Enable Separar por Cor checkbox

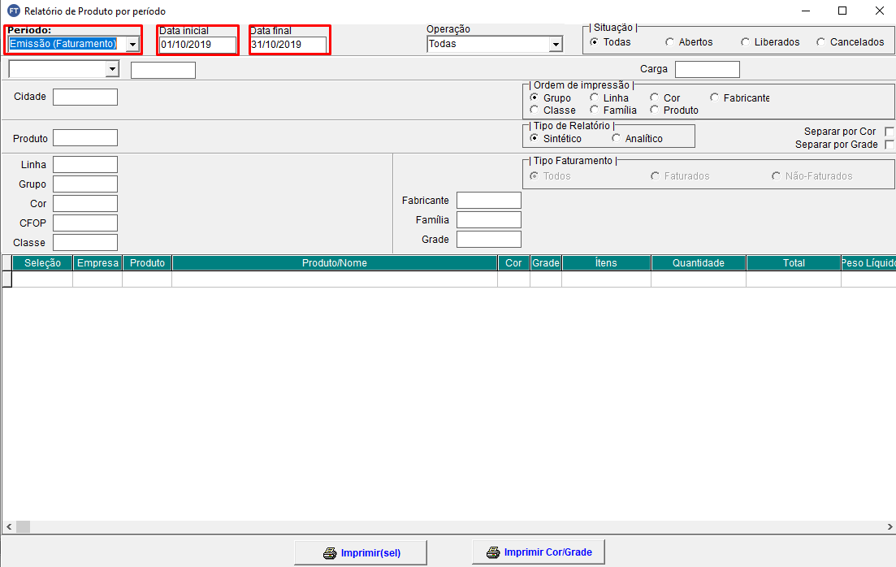(890, 132)
